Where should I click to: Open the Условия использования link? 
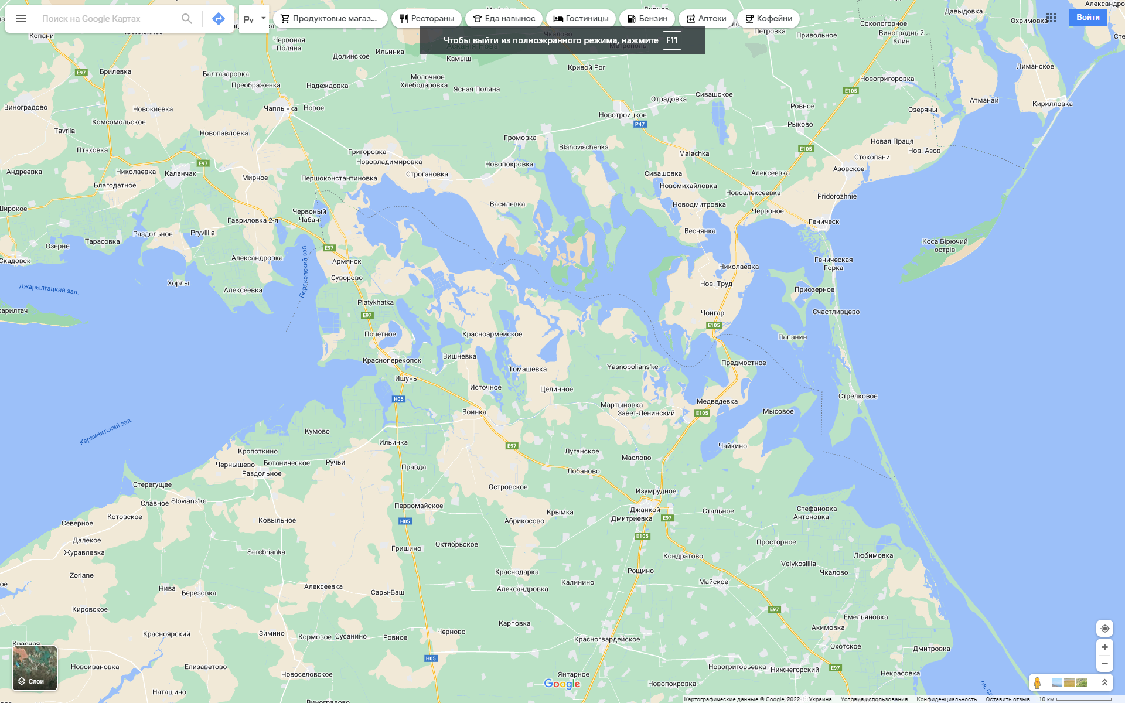click(x=874, y=699)
